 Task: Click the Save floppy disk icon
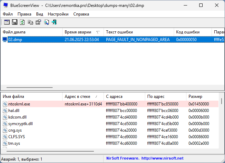[15, 22]
